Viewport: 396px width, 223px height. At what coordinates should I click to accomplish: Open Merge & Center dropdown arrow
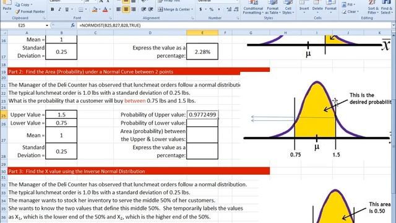click(192, 9)
